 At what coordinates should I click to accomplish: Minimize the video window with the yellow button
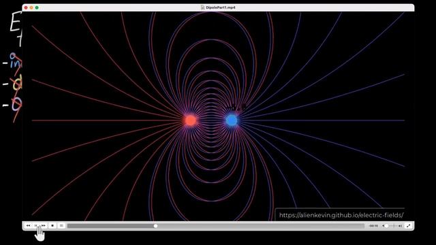pyautogui.click(x=31, y=7)
